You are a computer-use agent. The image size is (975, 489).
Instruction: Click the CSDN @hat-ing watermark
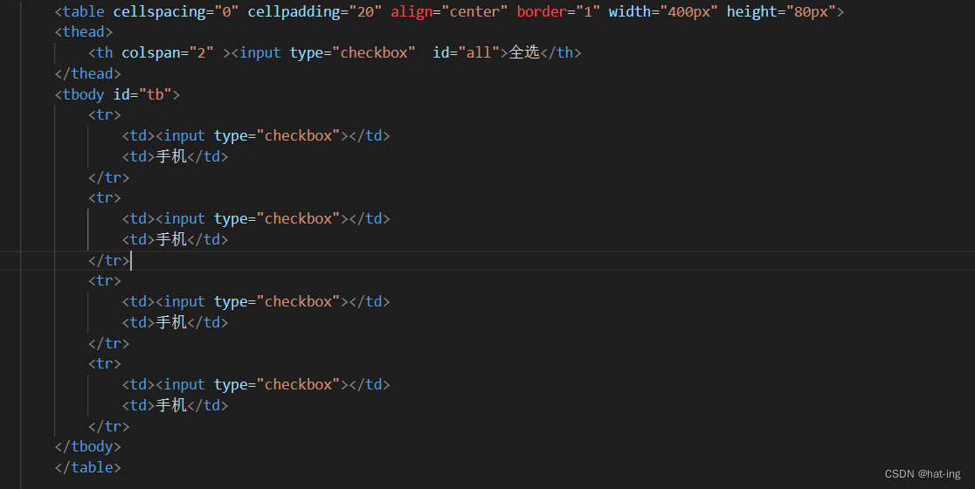[923, 473]
